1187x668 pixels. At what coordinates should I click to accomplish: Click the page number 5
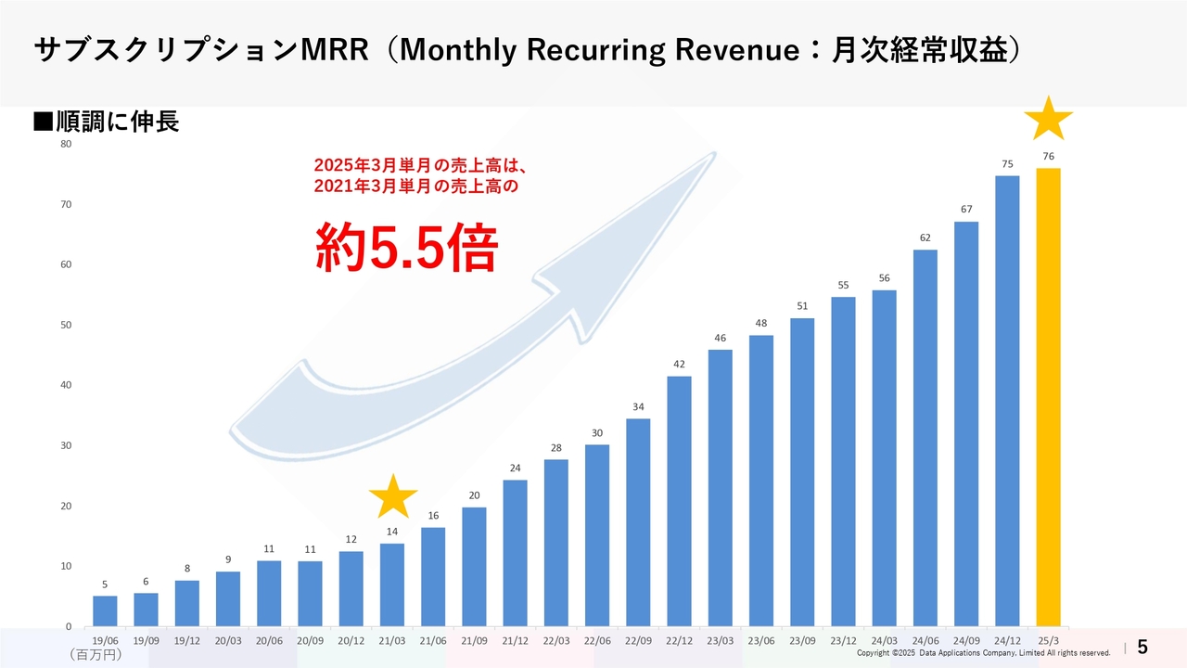click(1142, 647)
